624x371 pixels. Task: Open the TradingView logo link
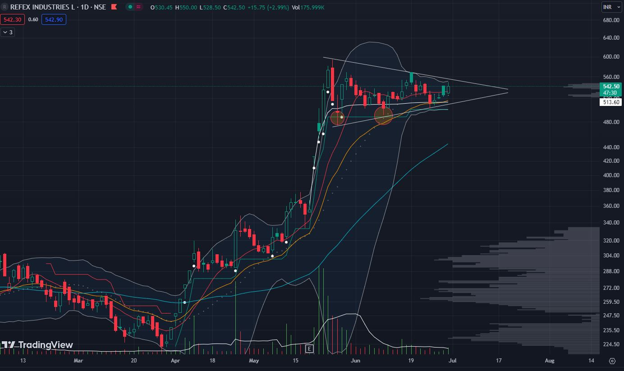click(37, 345)
